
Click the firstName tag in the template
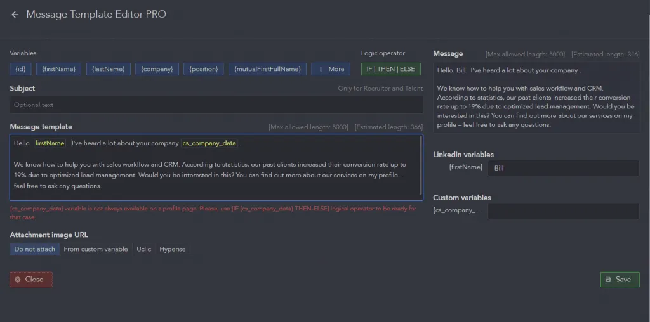50,143
